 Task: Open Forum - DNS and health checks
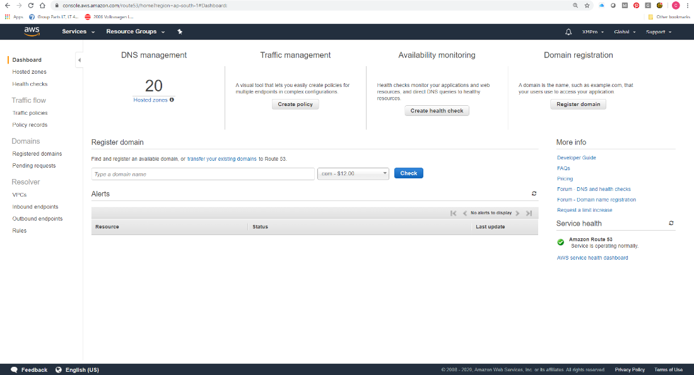coord(594,189)
